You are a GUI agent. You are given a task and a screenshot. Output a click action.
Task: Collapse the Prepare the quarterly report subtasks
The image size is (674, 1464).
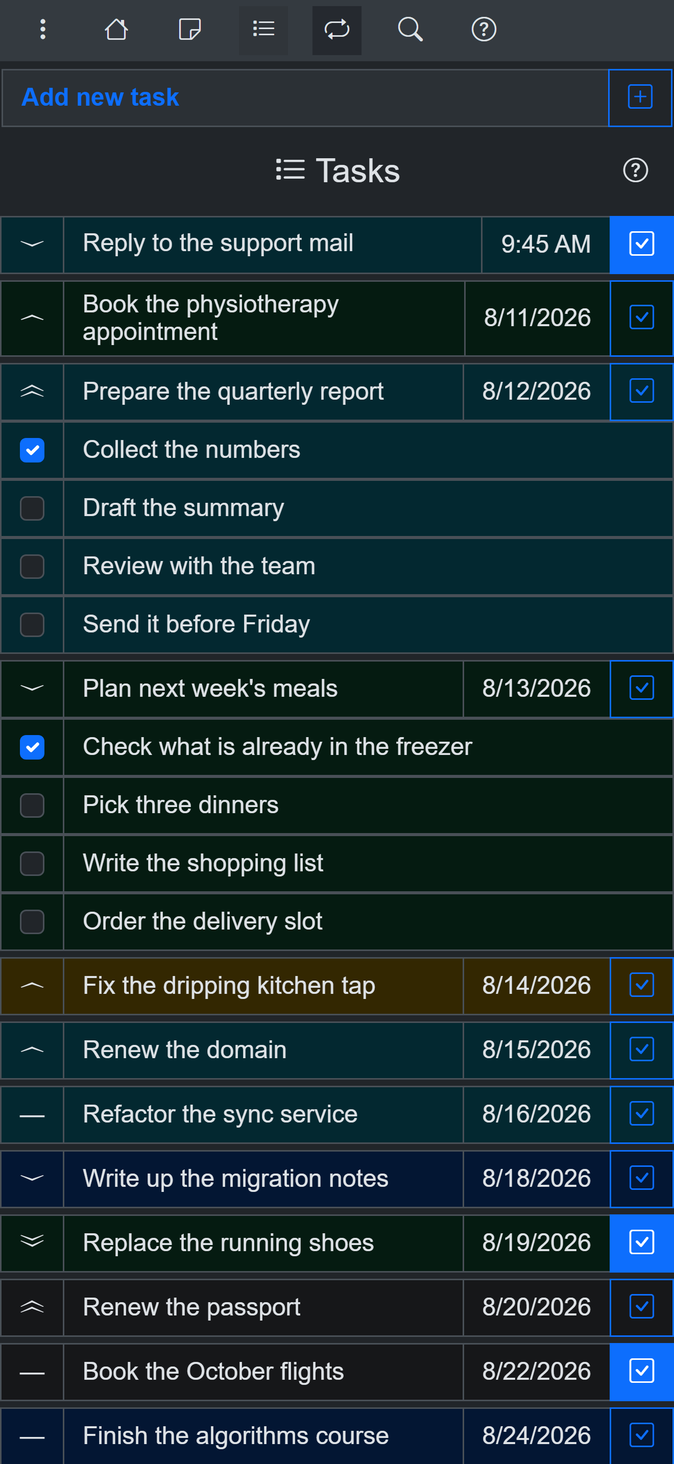[x=32, y=392]
